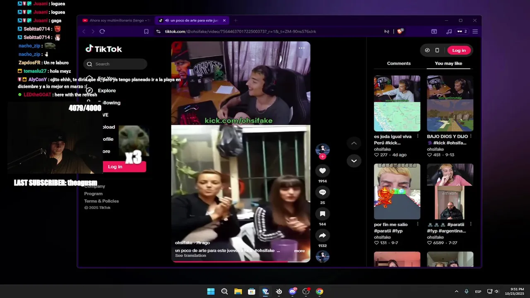
Task: Go to the next video with down arrow
Action: (x=354, y=161)
